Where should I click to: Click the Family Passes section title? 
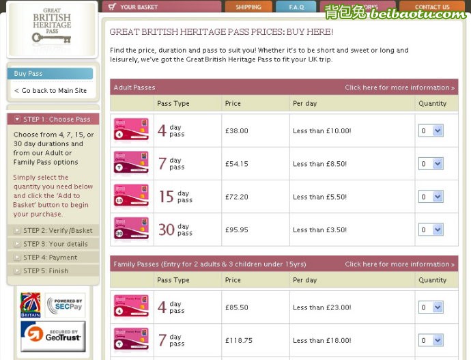210,264
